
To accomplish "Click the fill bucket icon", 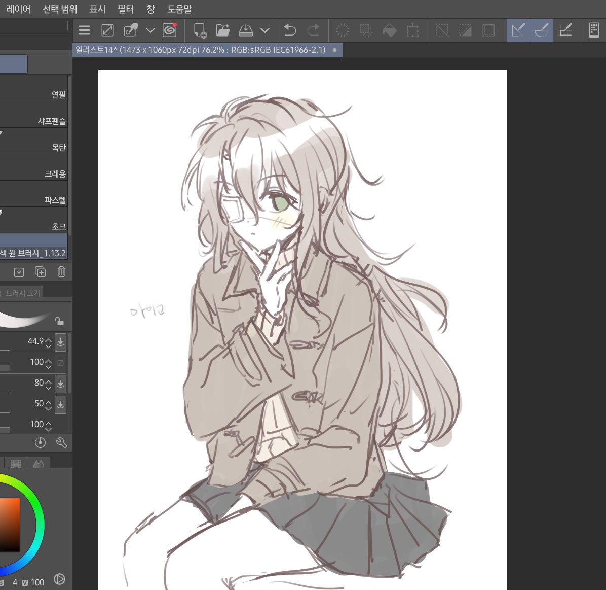I will (390, 30).
